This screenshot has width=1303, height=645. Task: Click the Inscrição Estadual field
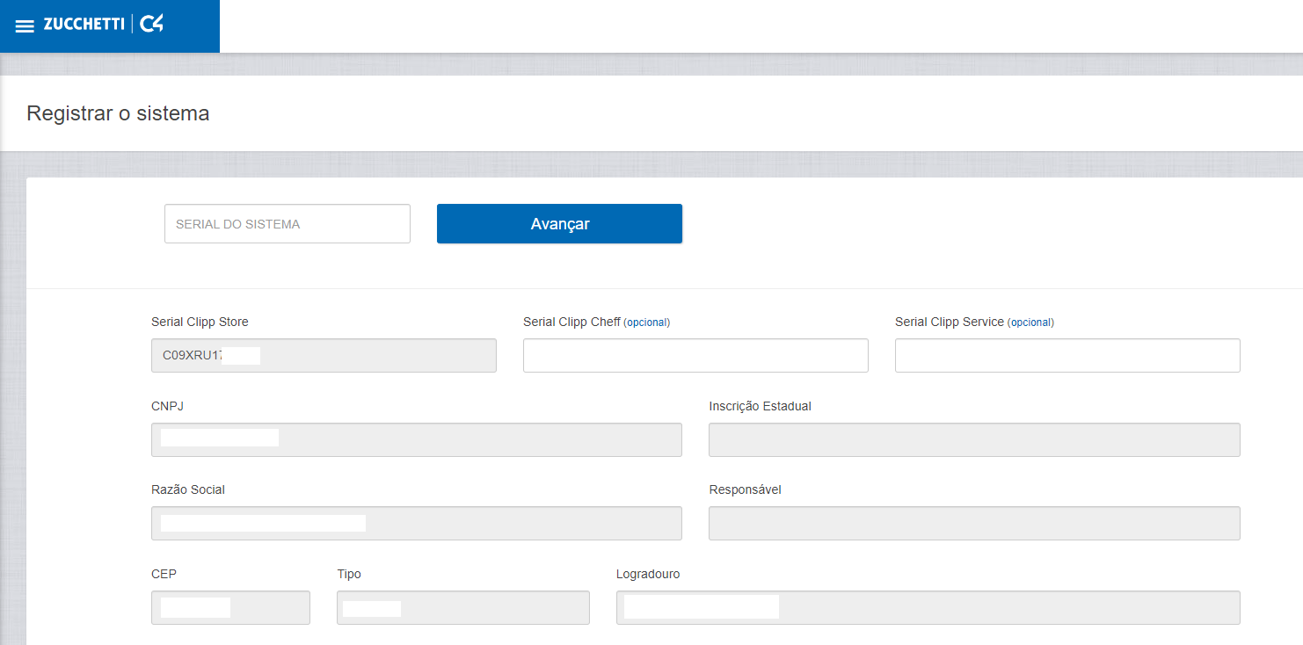point(973,439)
